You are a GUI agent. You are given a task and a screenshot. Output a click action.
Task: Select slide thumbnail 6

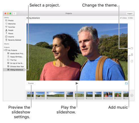(89, 95)
